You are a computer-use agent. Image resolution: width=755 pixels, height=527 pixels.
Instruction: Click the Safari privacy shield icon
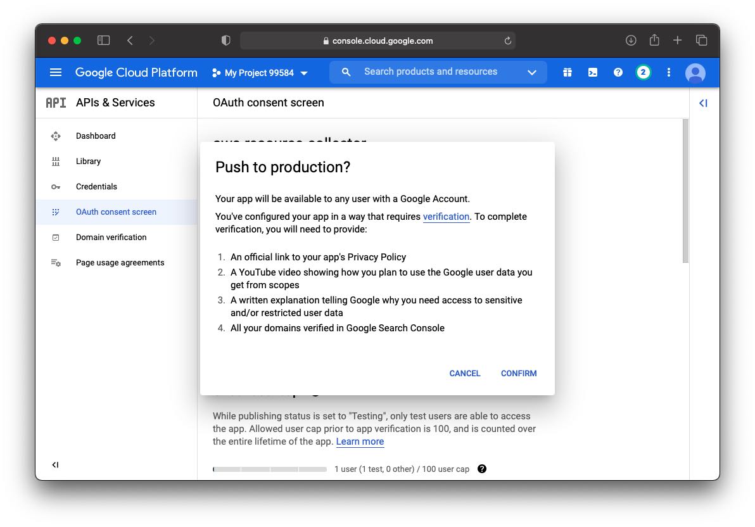click(x=226, y=41)
